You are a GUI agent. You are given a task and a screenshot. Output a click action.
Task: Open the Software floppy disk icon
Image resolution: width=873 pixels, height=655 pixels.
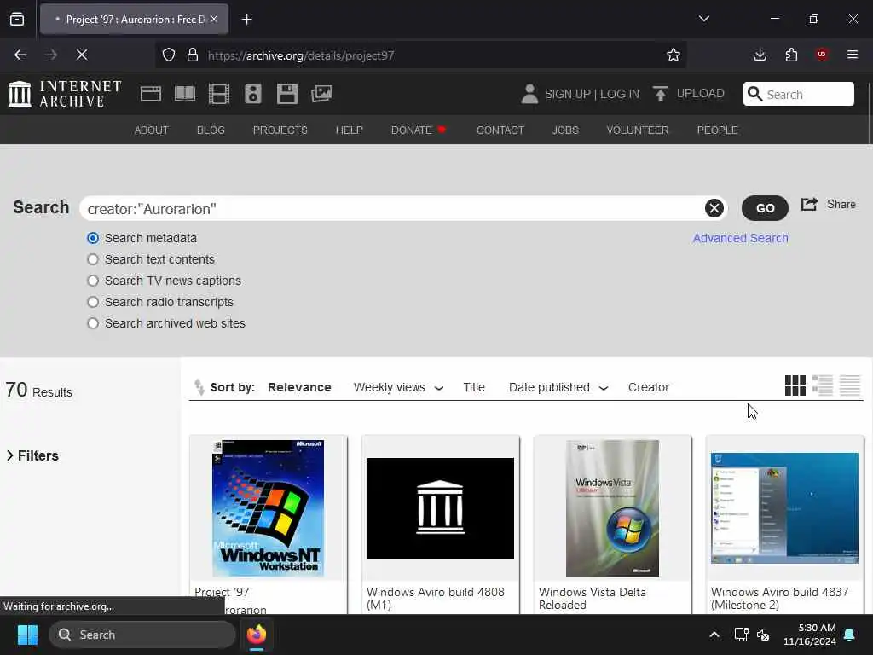[287, 94]
